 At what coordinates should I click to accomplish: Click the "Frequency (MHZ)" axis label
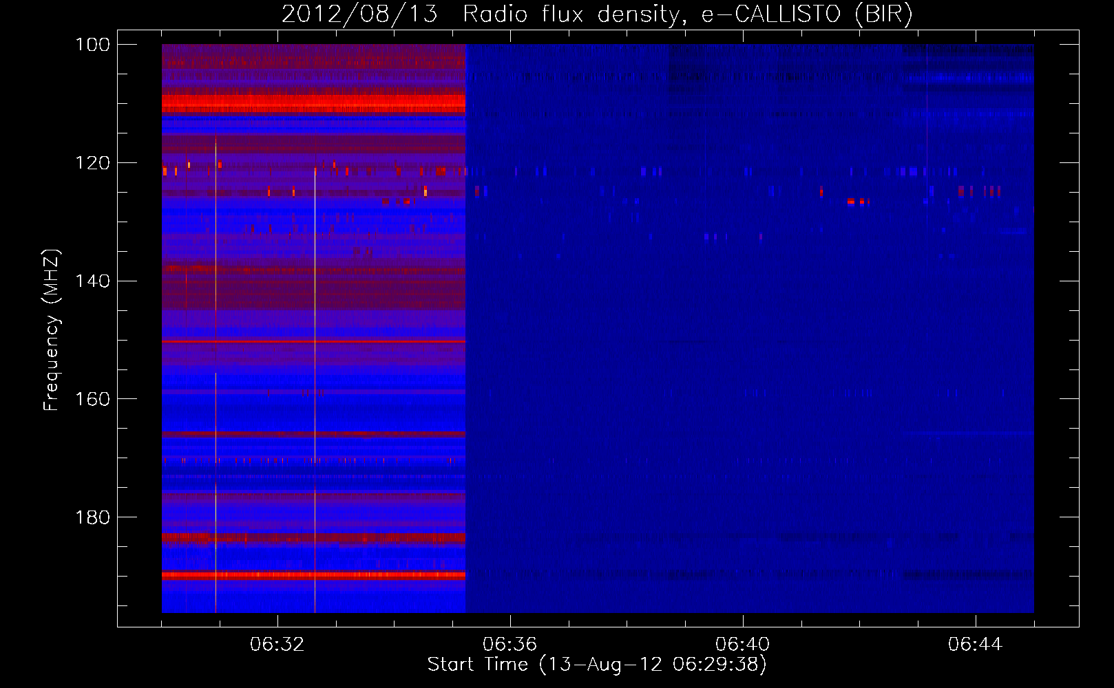(x=51, y=330)
